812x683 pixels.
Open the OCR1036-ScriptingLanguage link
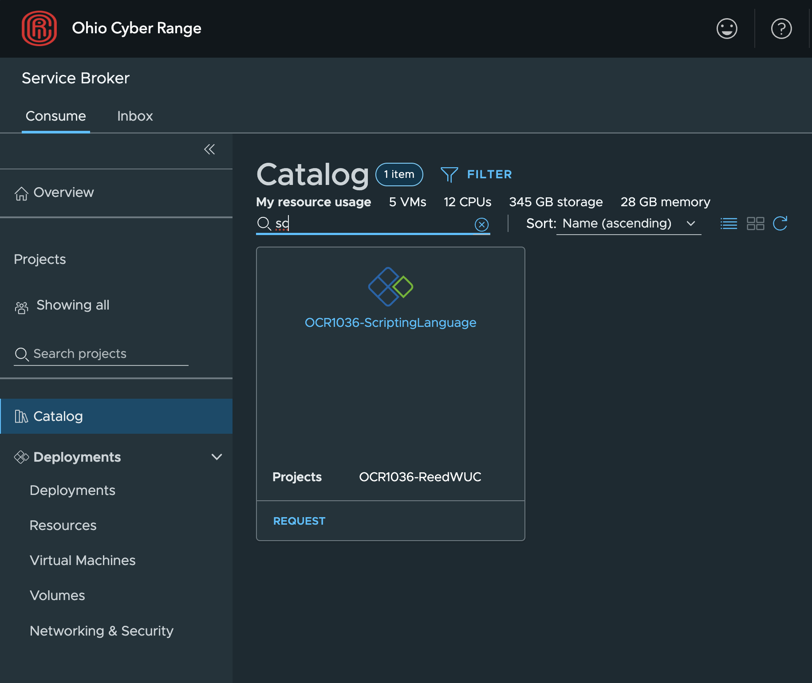[390, 322]
